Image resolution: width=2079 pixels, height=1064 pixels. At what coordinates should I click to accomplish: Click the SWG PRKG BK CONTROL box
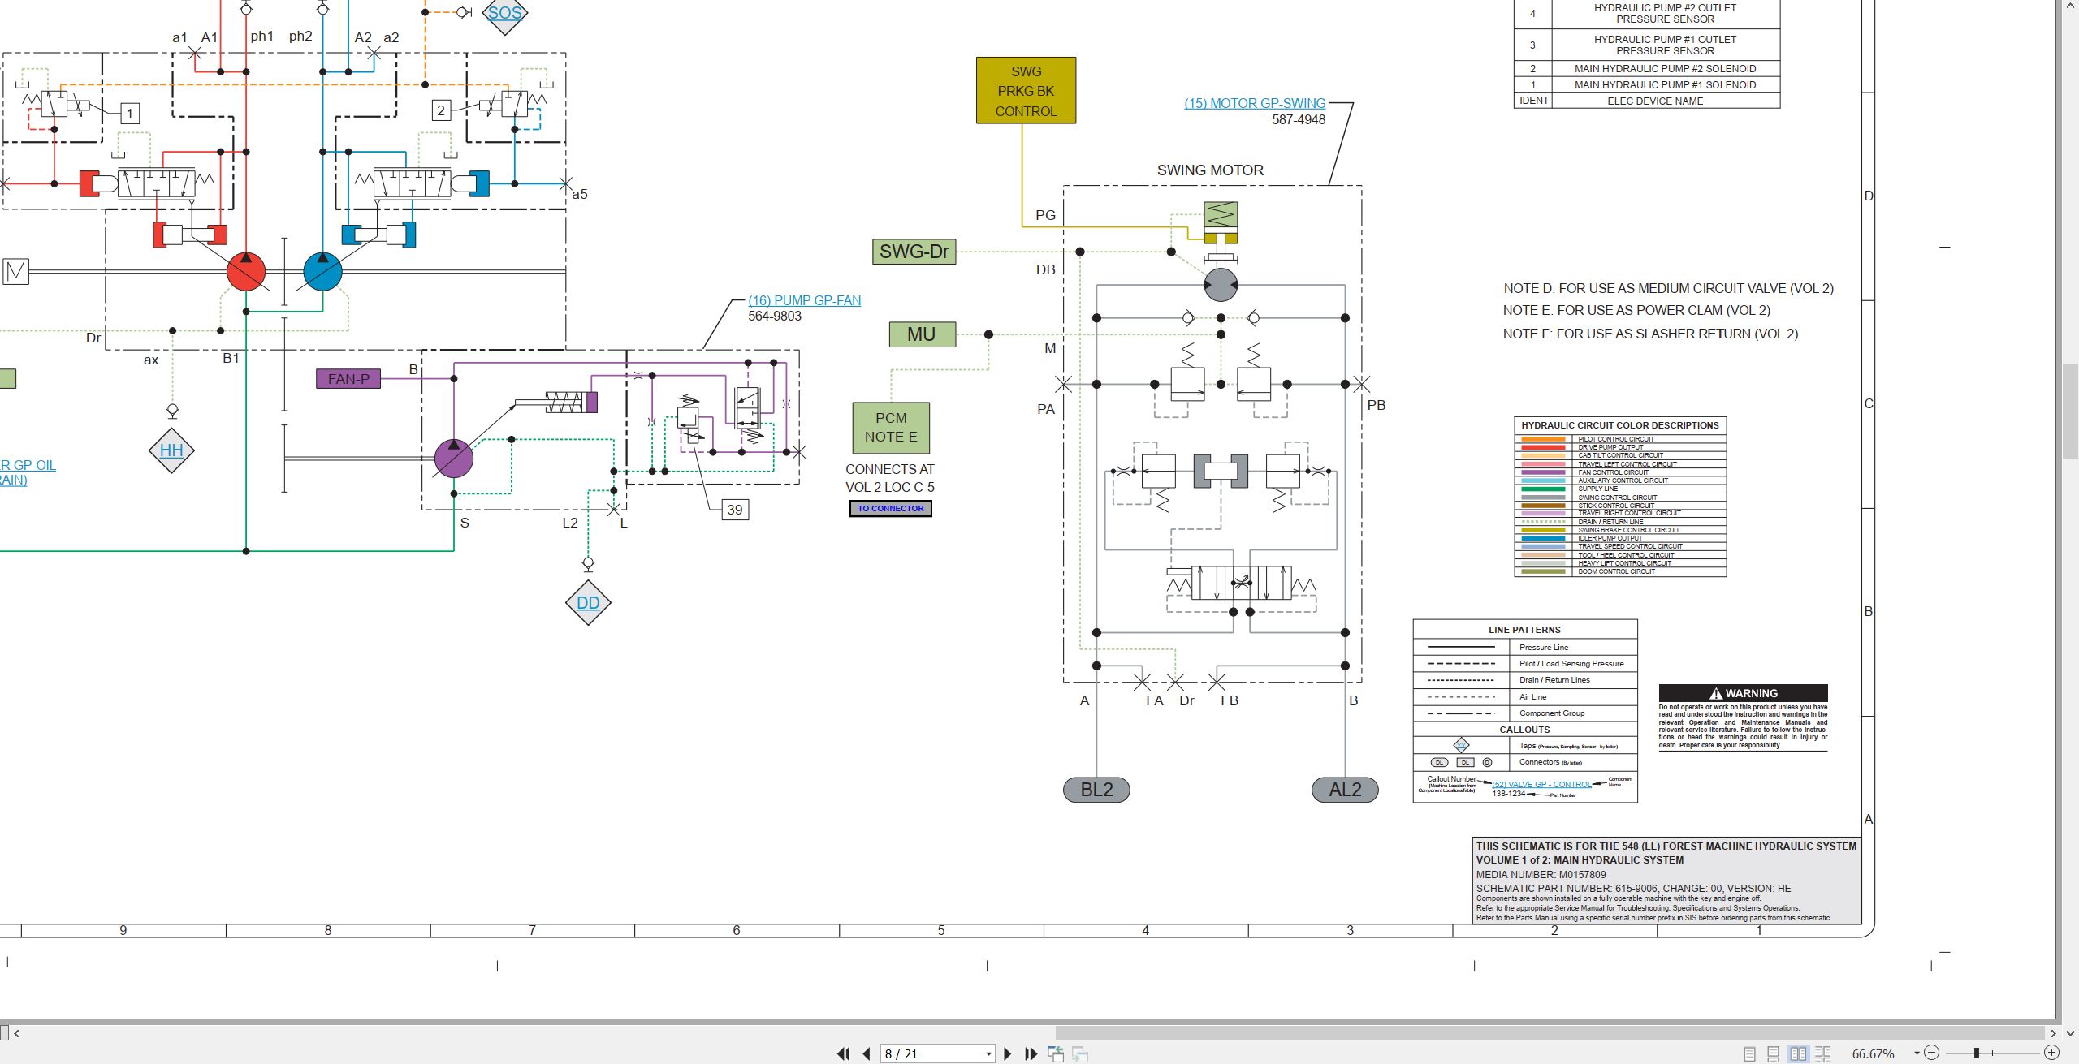click(1026, 91)
